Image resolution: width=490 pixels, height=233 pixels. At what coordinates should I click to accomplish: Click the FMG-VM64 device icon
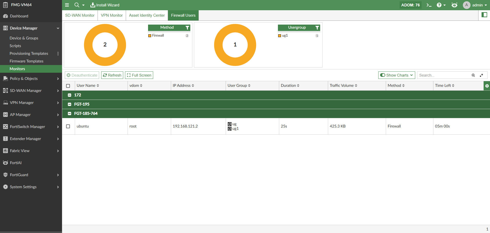click(x=5, y=5)
